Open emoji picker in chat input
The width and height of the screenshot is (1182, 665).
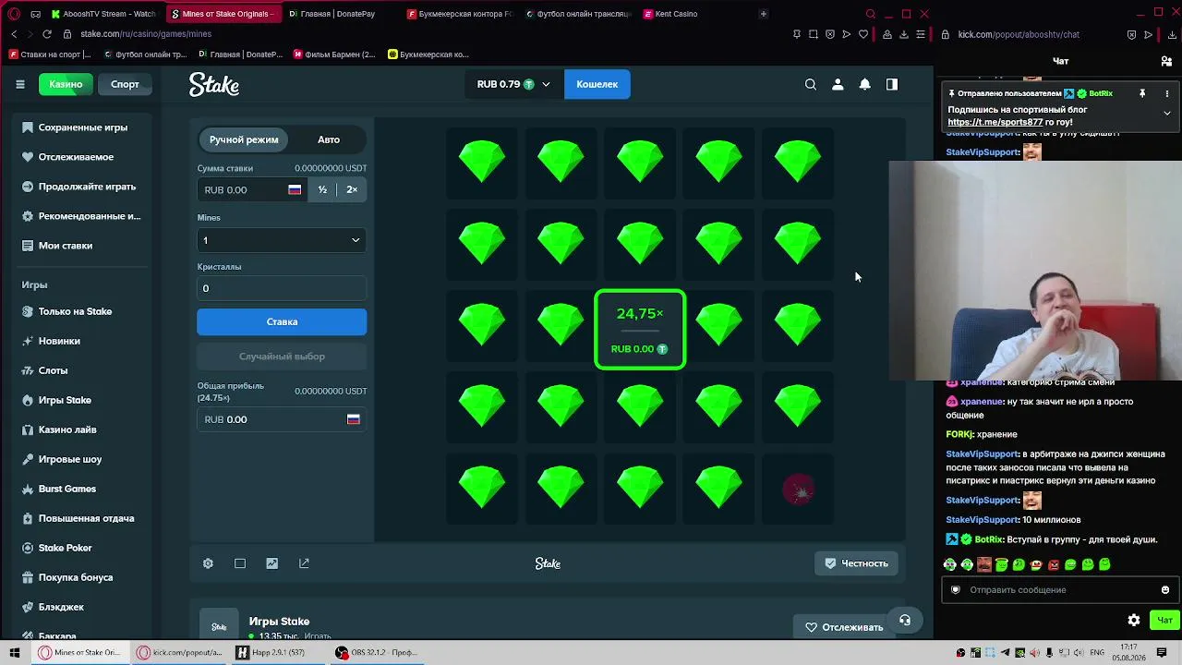(x=1165, y=589)
